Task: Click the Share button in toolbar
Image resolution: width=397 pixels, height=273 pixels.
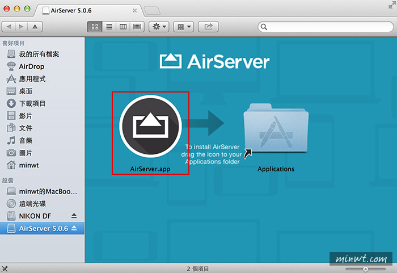Action: [208, 27]
